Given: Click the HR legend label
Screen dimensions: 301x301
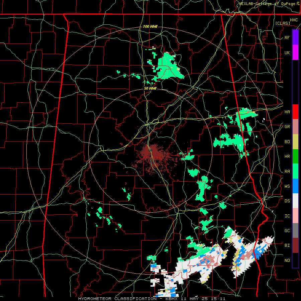Looking at the screenshot, I should coord(287,157).
